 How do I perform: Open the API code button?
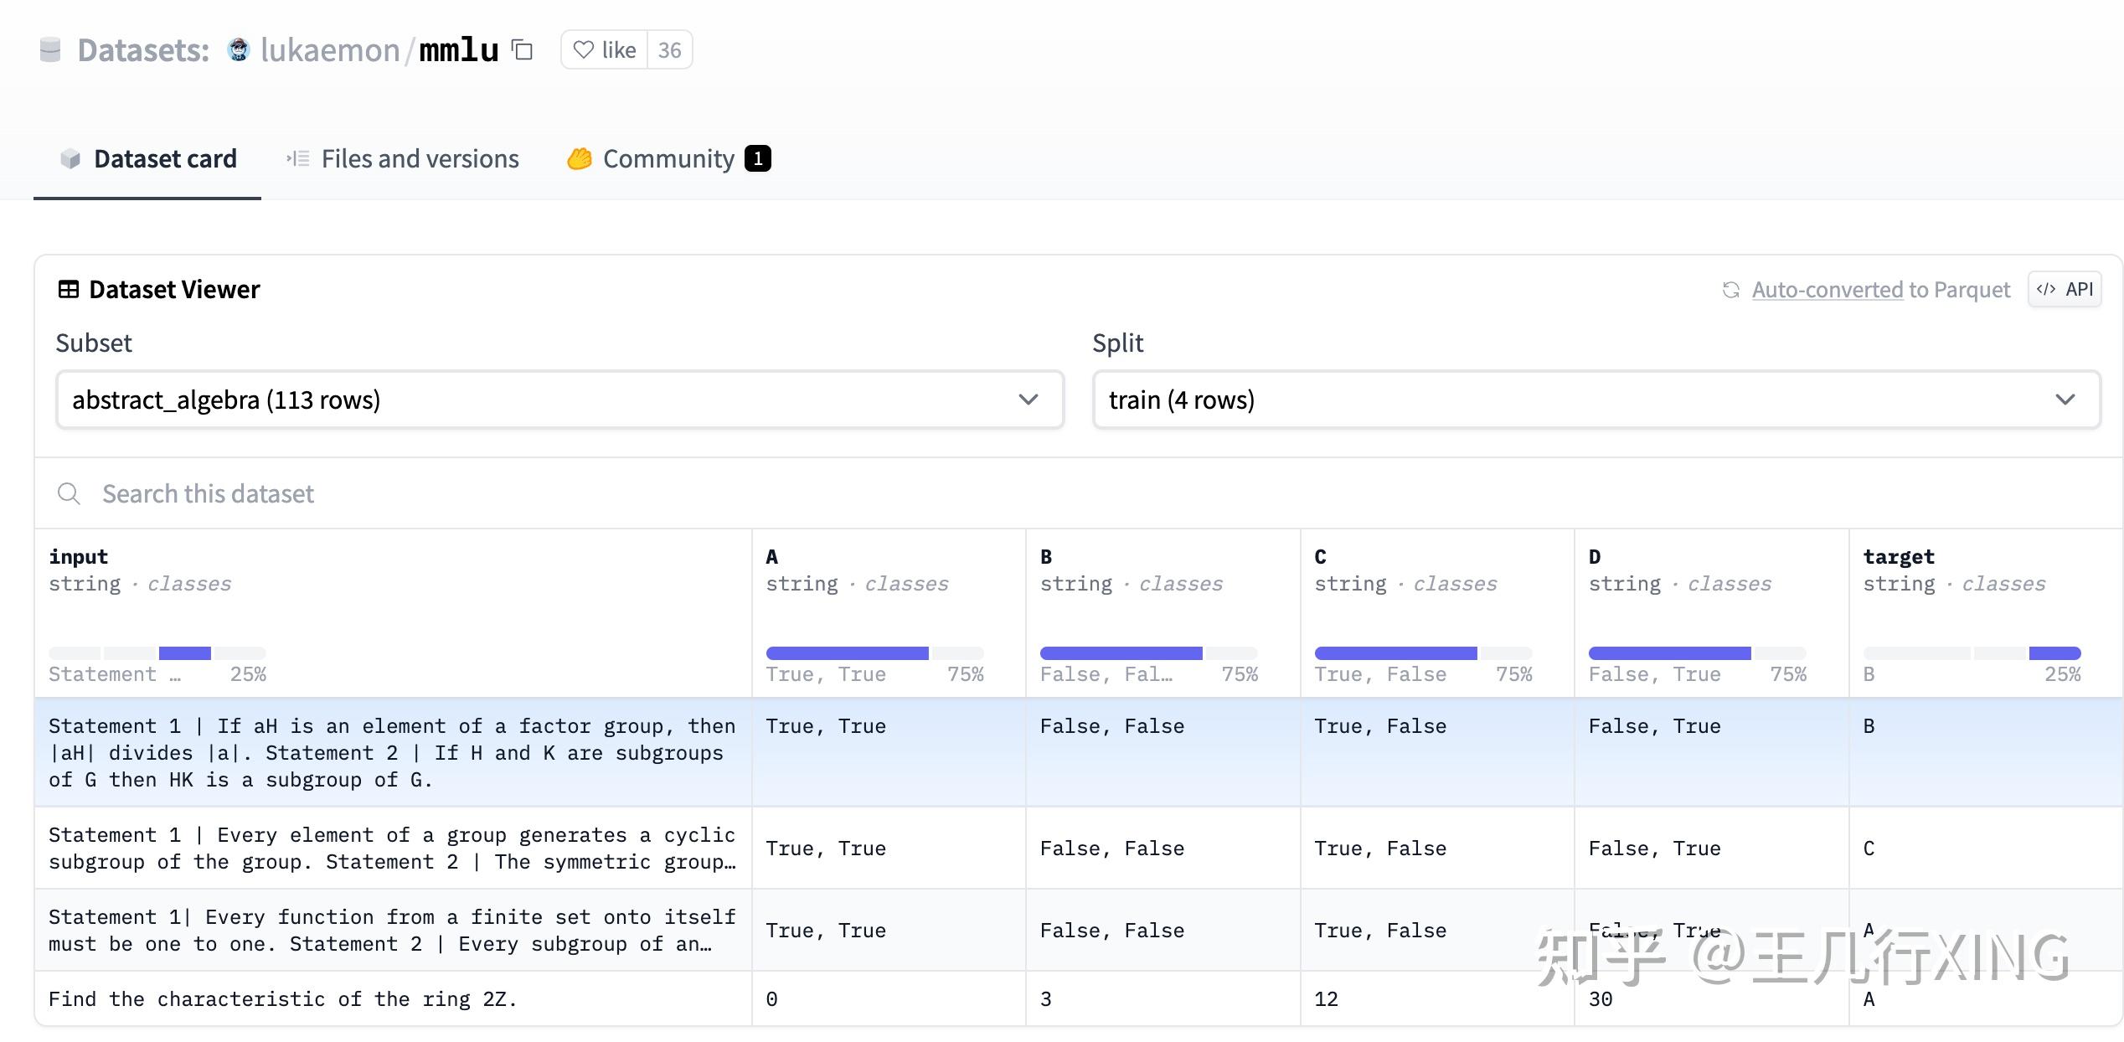(x=2065, y=290)
